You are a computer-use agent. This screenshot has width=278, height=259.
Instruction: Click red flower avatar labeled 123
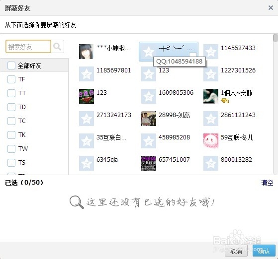87,96
